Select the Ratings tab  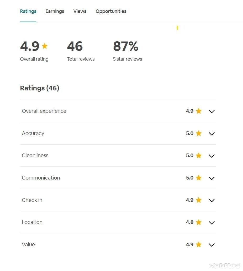28,11
